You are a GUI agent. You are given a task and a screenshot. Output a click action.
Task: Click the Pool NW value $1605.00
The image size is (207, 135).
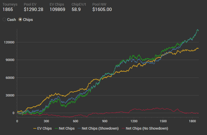pos(102,9)
